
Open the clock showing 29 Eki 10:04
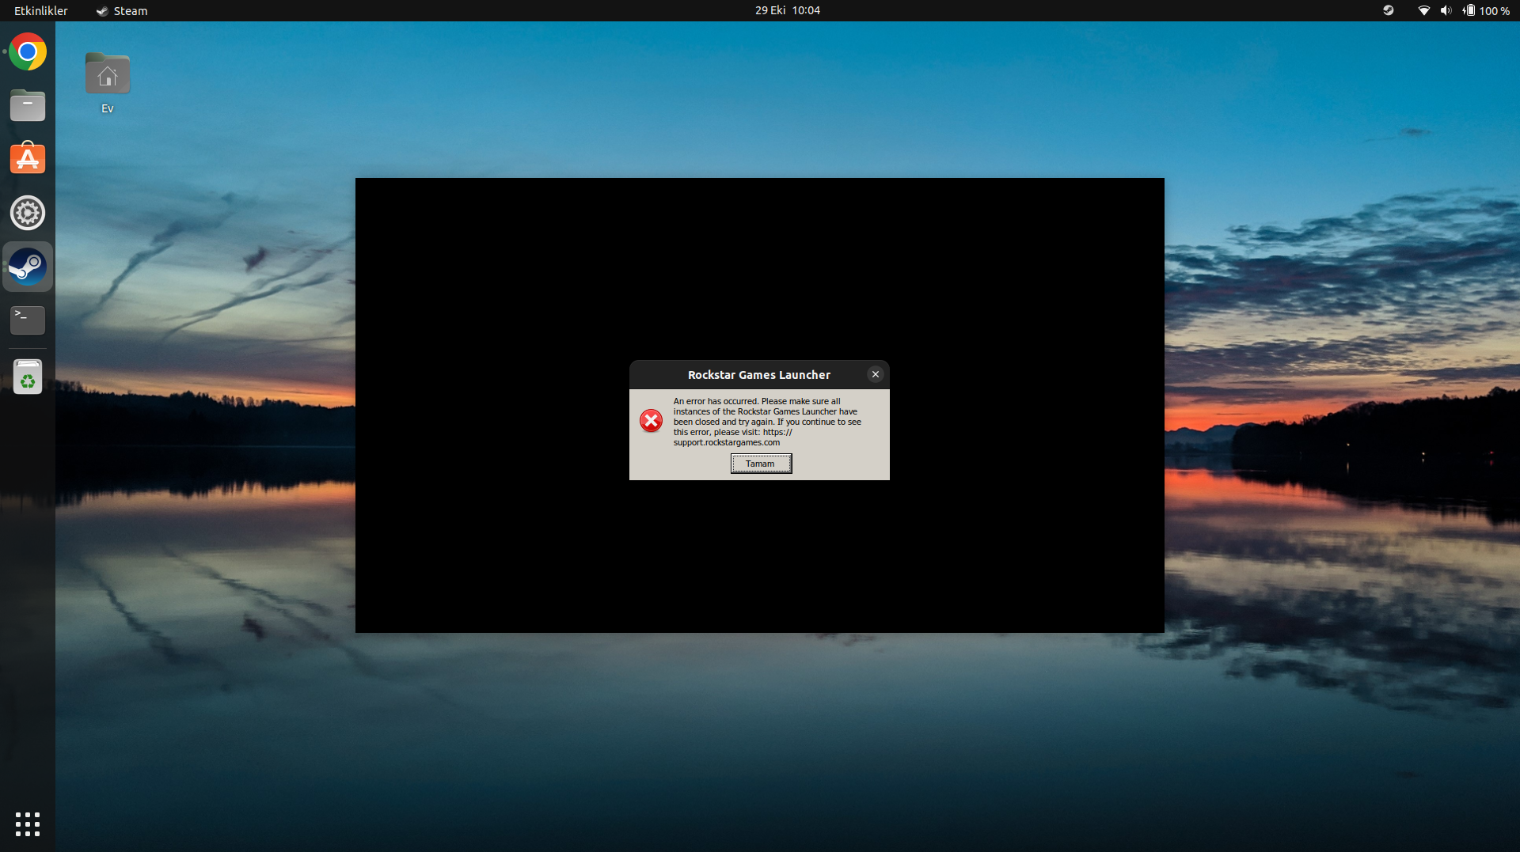coord(788,10)
